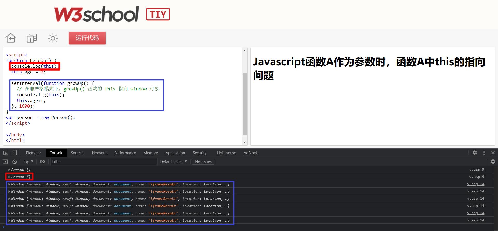Open the Elements tab

click(34, 153)
